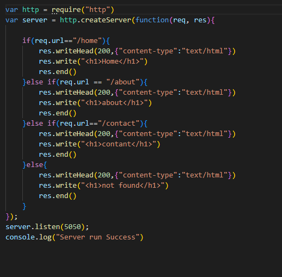Click the createServer method name
Screen dimensions: 282x277
tap(106, 20)
